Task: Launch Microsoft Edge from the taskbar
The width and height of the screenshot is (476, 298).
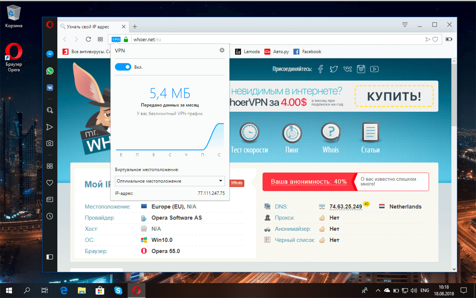Action: pos(63,290)
